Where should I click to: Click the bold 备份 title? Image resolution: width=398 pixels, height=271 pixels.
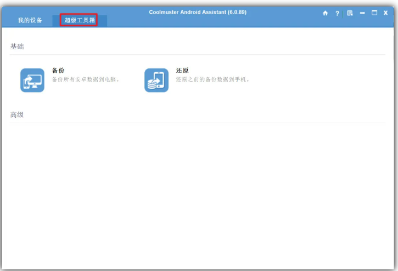(x=58, y=71)
